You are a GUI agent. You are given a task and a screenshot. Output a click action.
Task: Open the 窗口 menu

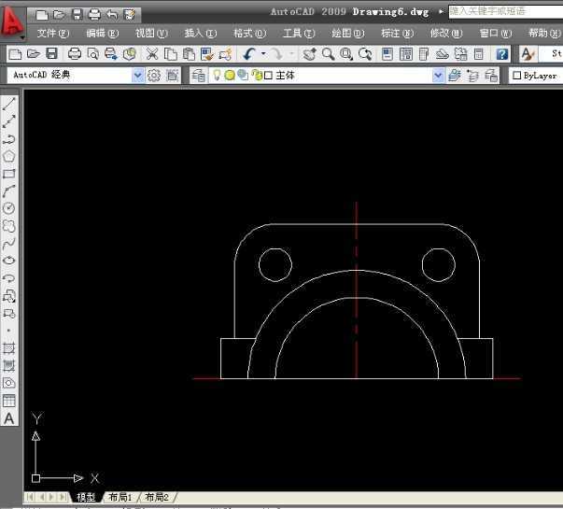click(x=496, y=34)
